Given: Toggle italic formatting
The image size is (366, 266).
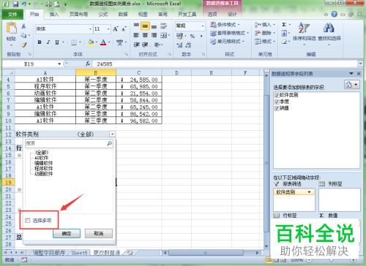Looking at the screenshot, I should coord(48,42).
